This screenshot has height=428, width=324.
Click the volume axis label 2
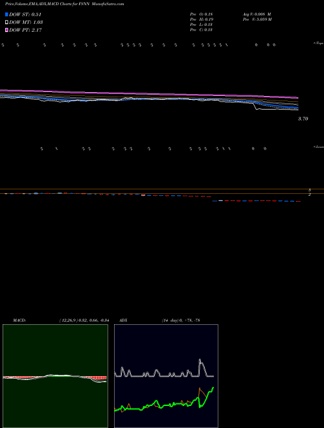[x=310, y=195]
